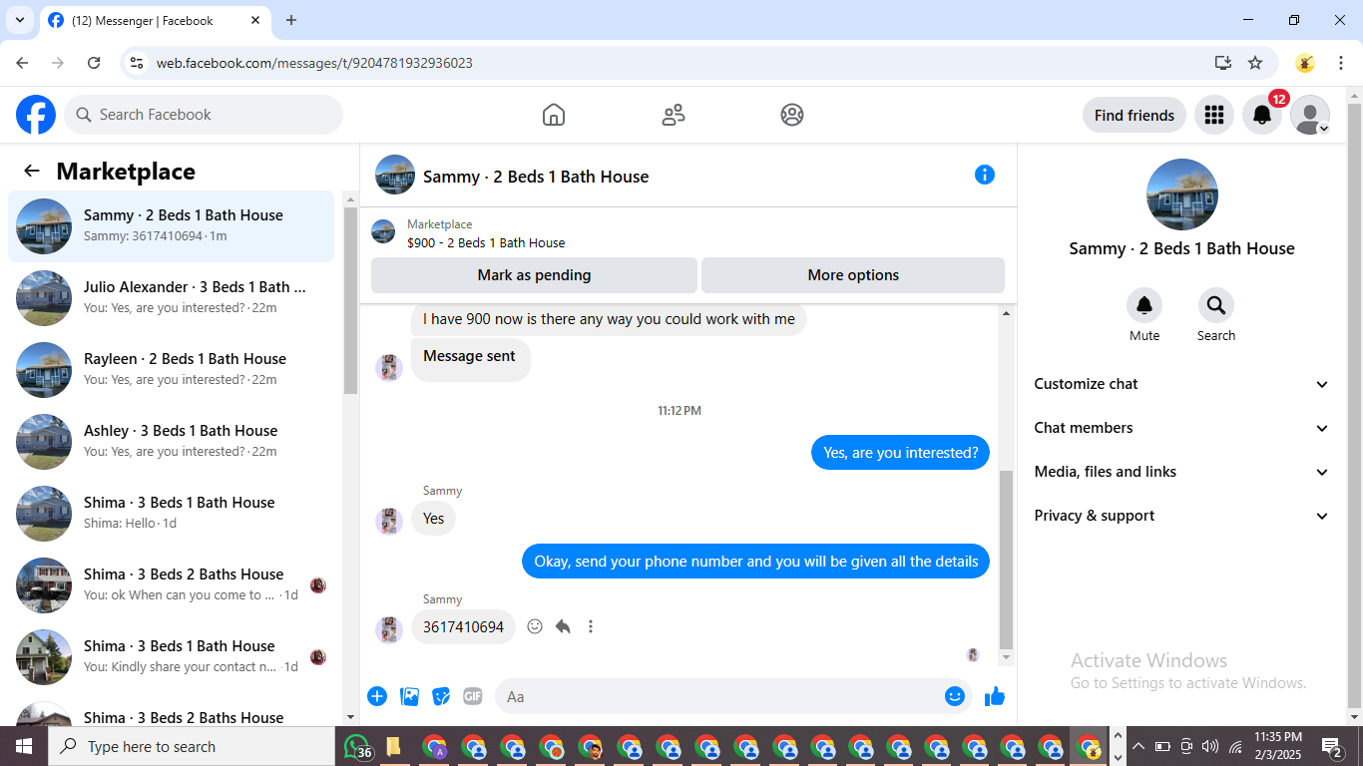Viewport: 1363px width, 766px height.
Task: Click More options button
Action: (x=853, y=275)
